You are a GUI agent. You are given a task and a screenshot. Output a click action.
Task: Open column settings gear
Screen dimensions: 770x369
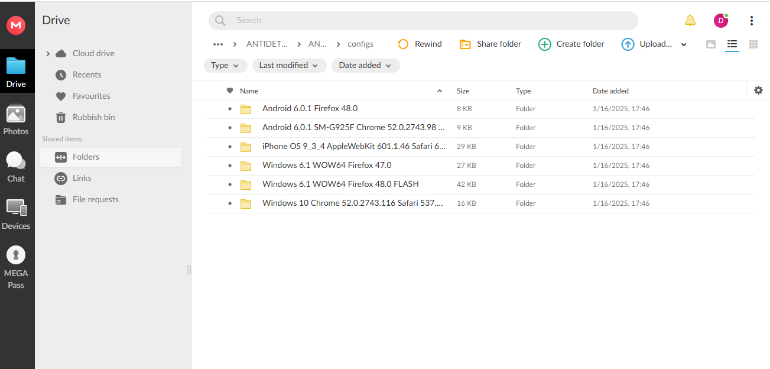point(758,90)
